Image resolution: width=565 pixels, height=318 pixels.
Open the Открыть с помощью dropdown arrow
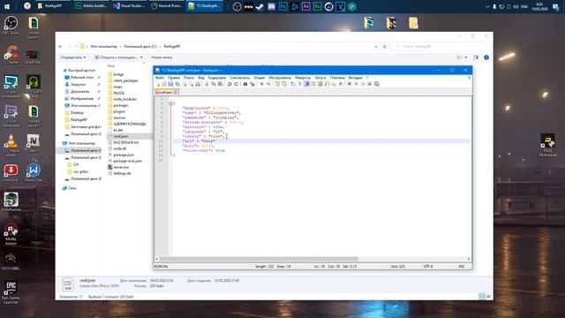pyautogui.click(x=141, y=57)
